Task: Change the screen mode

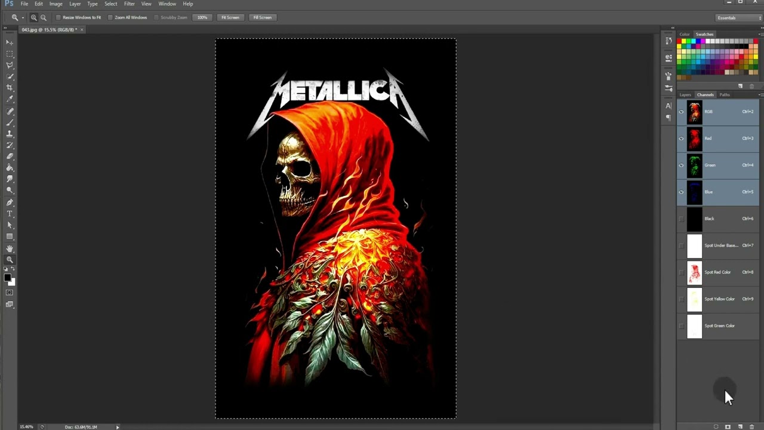Action: pos(10,305)
